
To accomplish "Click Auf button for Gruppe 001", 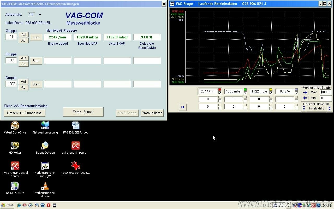I will click(x=23, y=58).
